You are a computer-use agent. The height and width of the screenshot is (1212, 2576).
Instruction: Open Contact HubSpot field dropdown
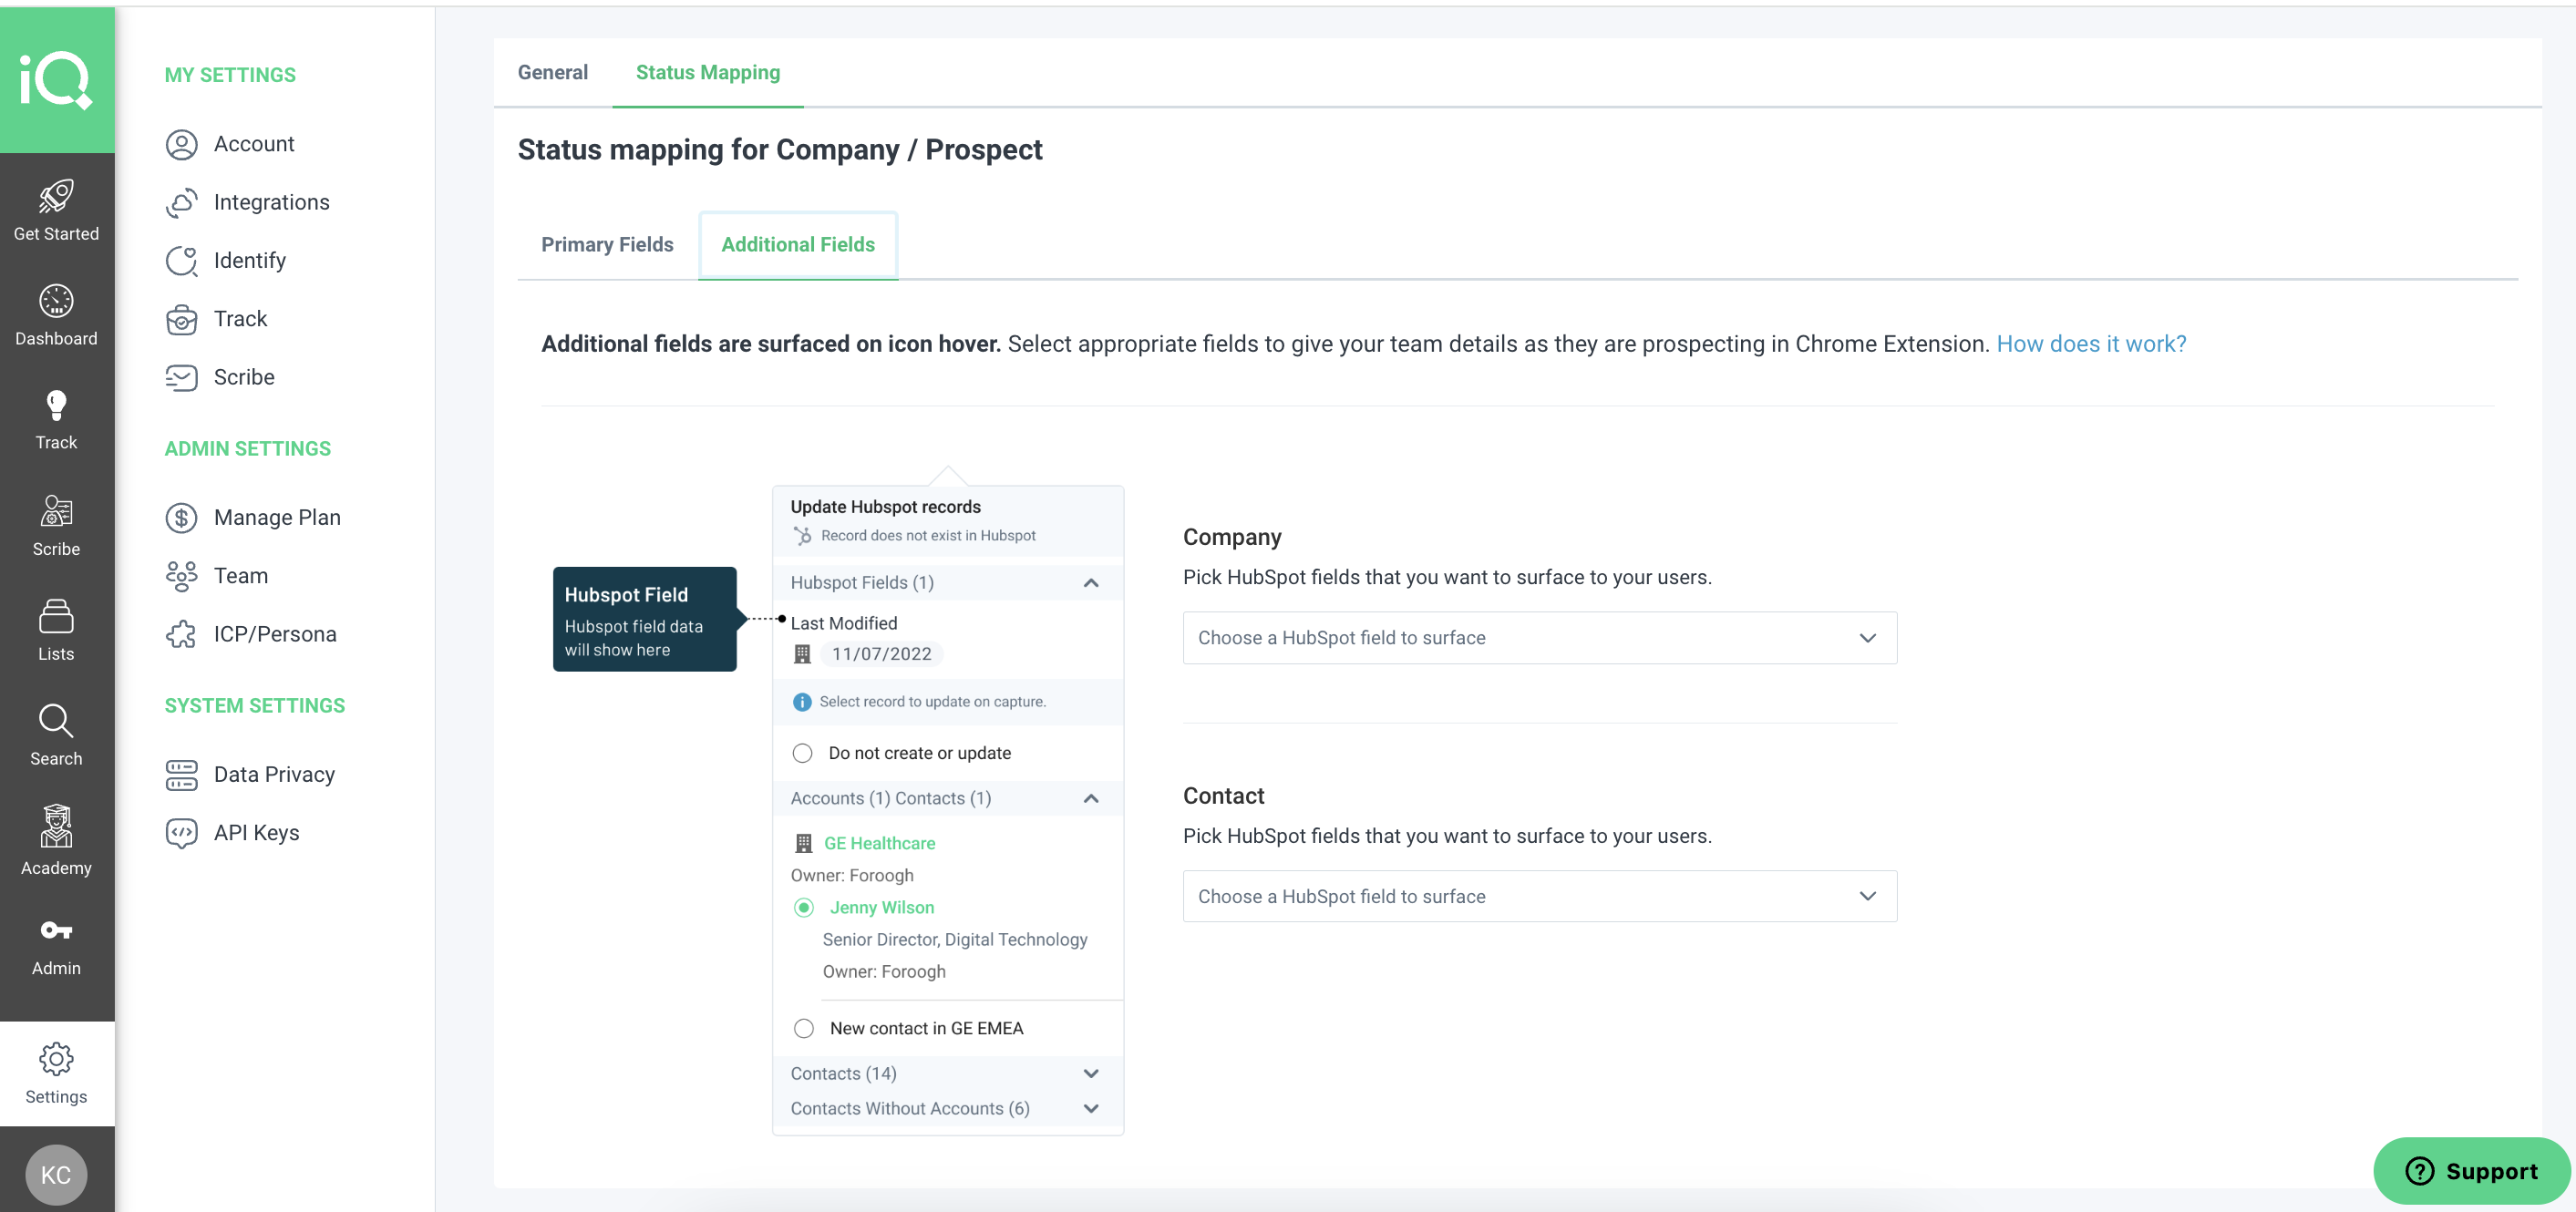[x=1539, y=896]
